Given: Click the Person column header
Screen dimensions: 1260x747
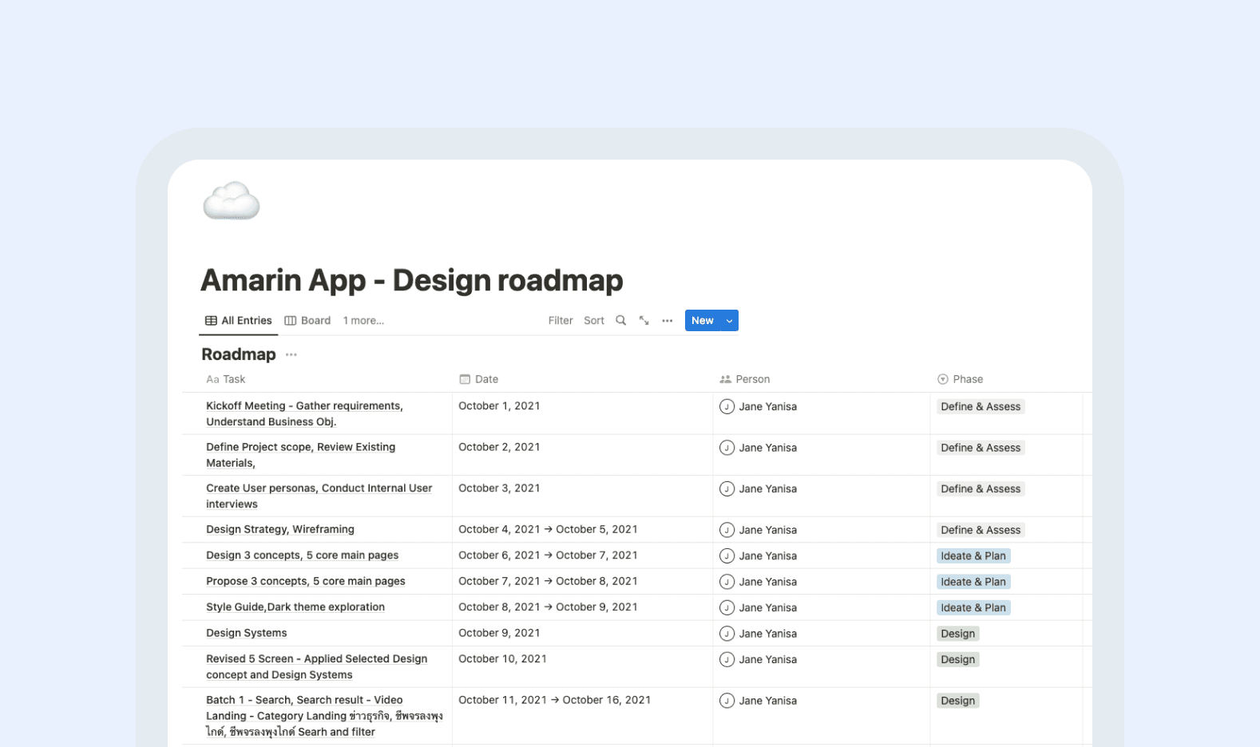Looking at the screenshot, I should [745, 379].
